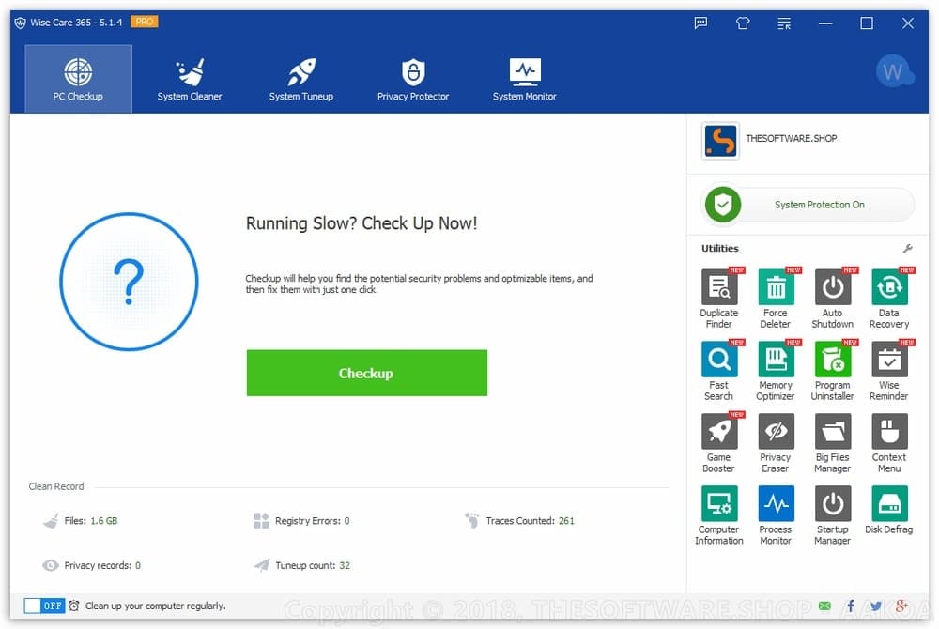Launch the Data Recovery utility
This screenshot has width=939, height=629.
point(888,298)
